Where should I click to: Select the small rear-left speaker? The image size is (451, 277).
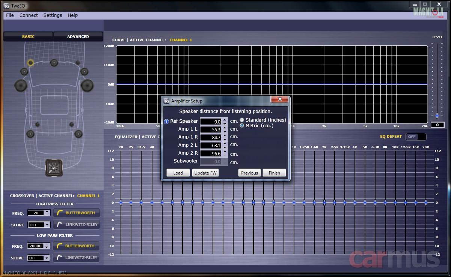click(37, 124)
